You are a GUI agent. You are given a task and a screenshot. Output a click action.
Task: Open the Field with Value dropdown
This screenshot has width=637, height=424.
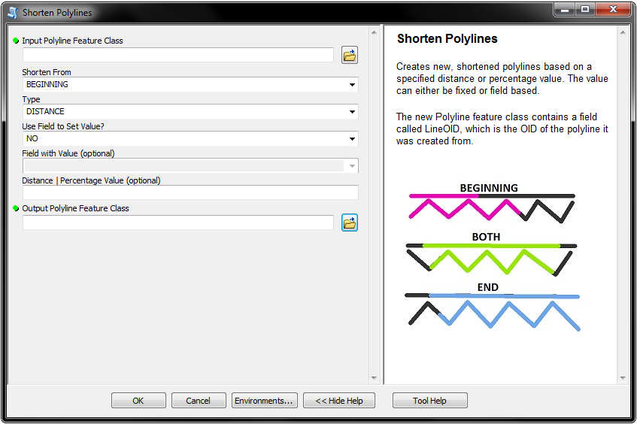tap(352, 165)
